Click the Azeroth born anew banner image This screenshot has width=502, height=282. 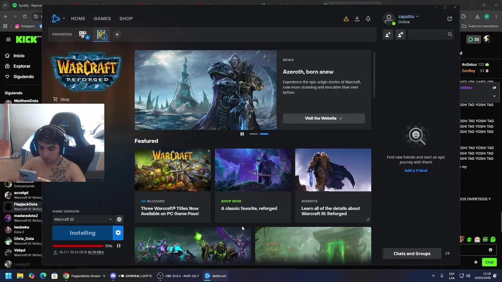click(206, 90)
